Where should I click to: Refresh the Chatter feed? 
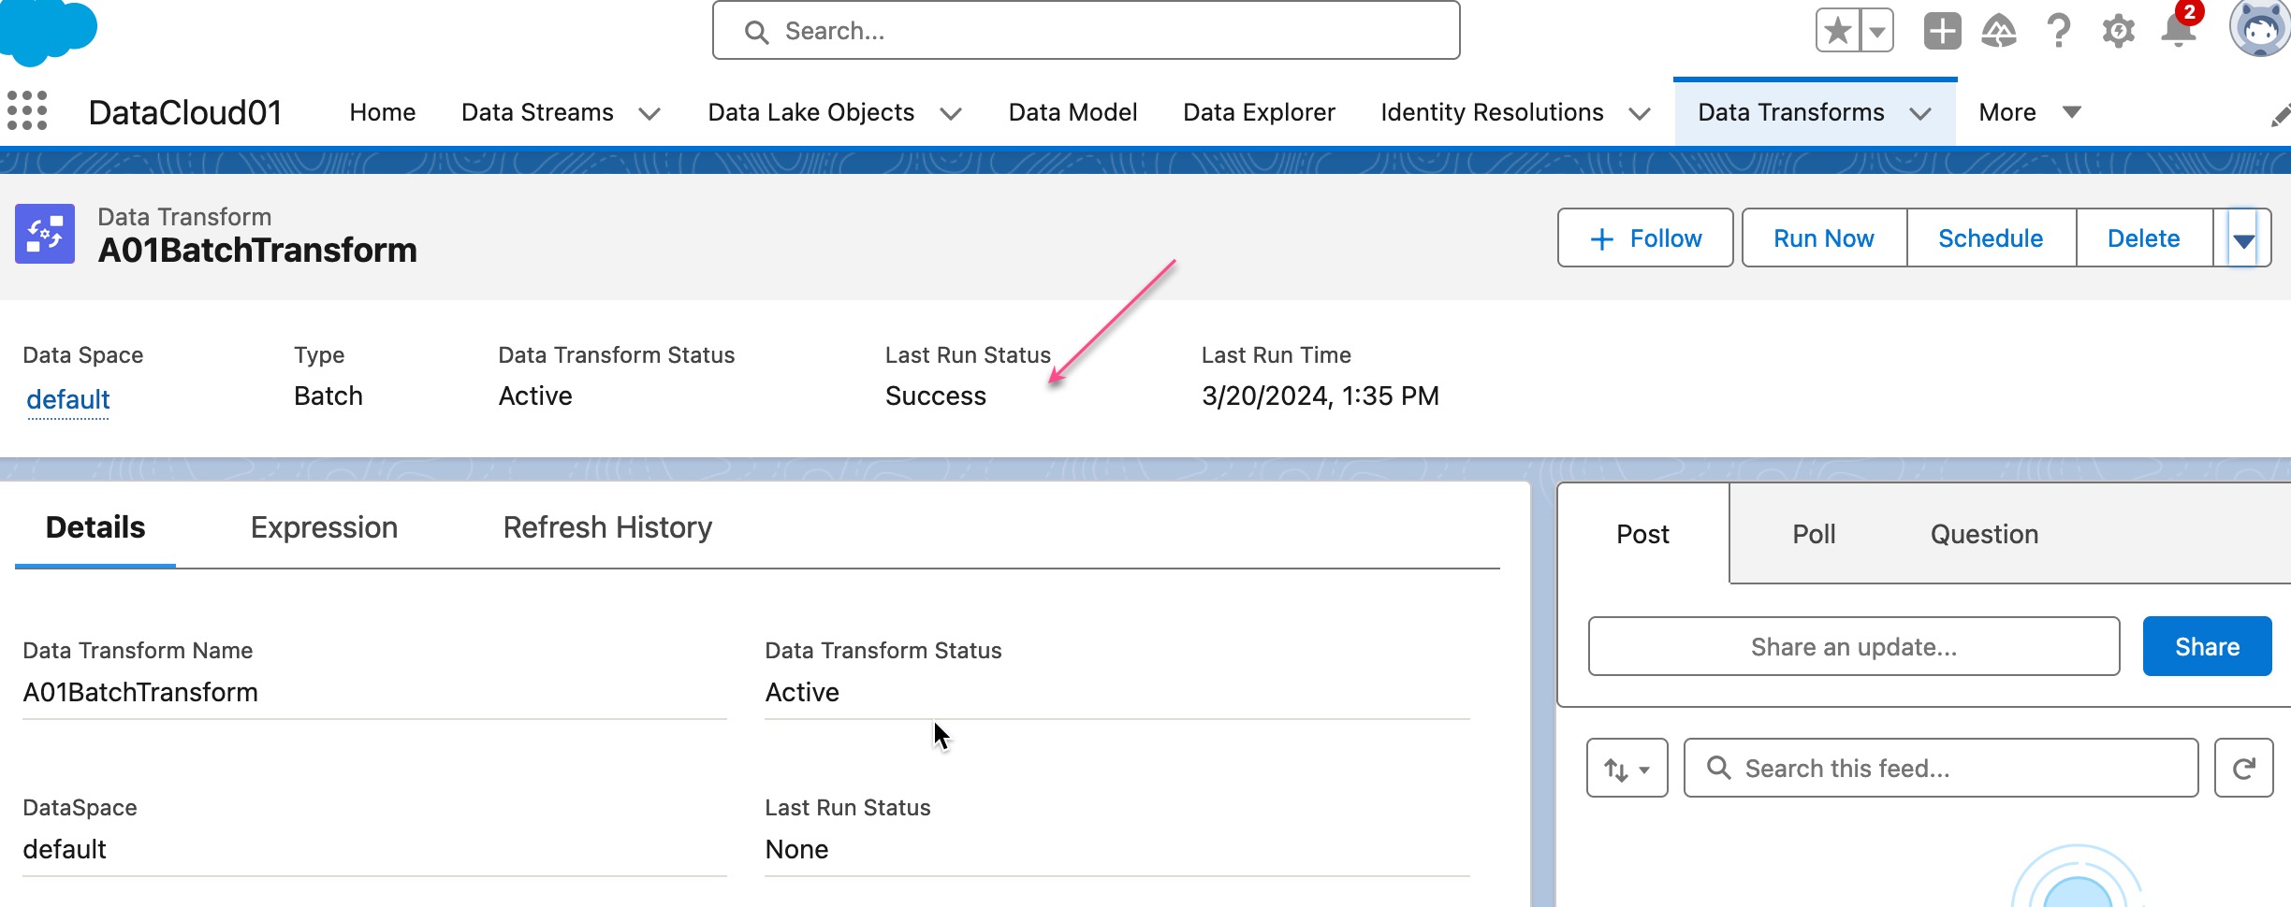click(x=2243, y=769)
